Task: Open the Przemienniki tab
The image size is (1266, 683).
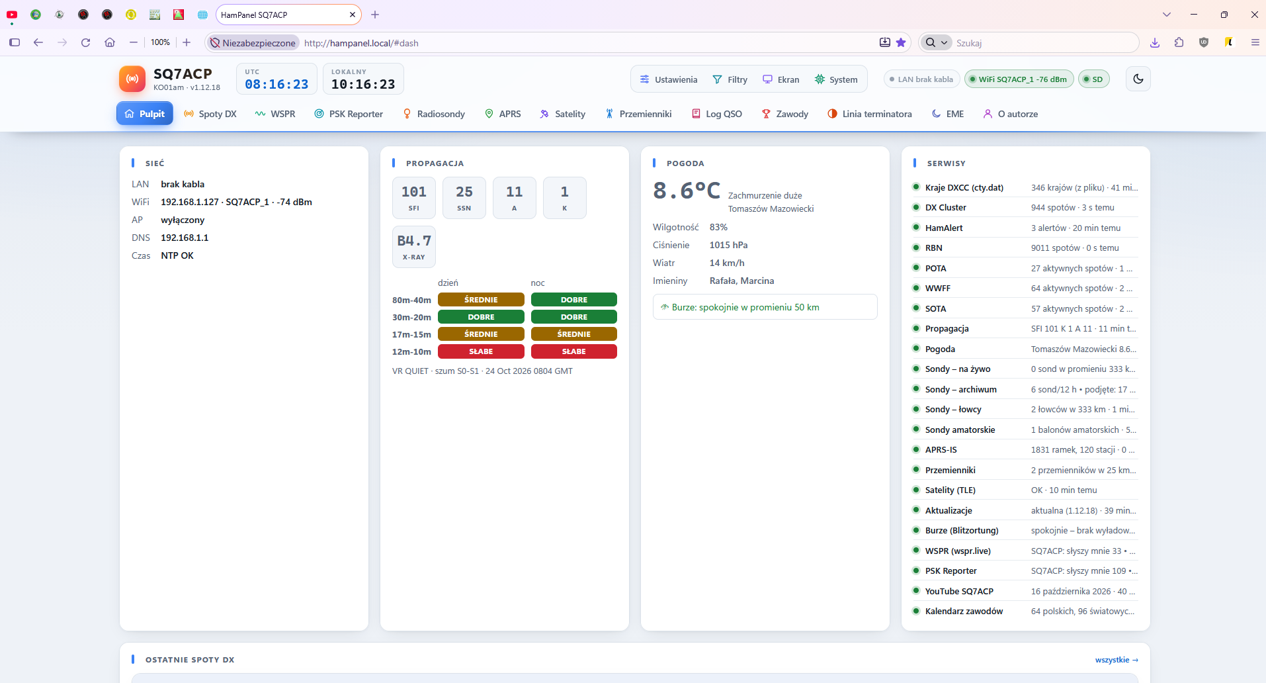Action: pyautogui.click(x=638, y=114)
